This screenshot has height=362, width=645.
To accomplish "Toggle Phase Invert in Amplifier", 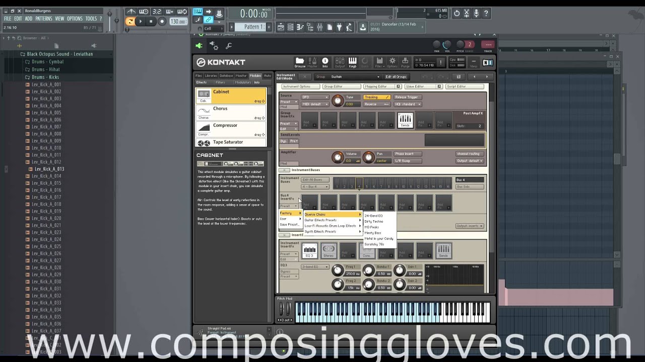I will [x=408, y=154].
